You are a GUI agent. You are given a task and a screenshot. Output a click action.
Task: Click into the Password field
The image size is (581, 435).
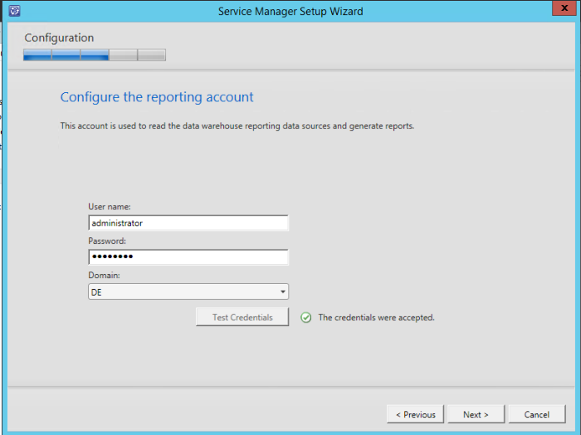pyautogui.click(x=188, y=257)
